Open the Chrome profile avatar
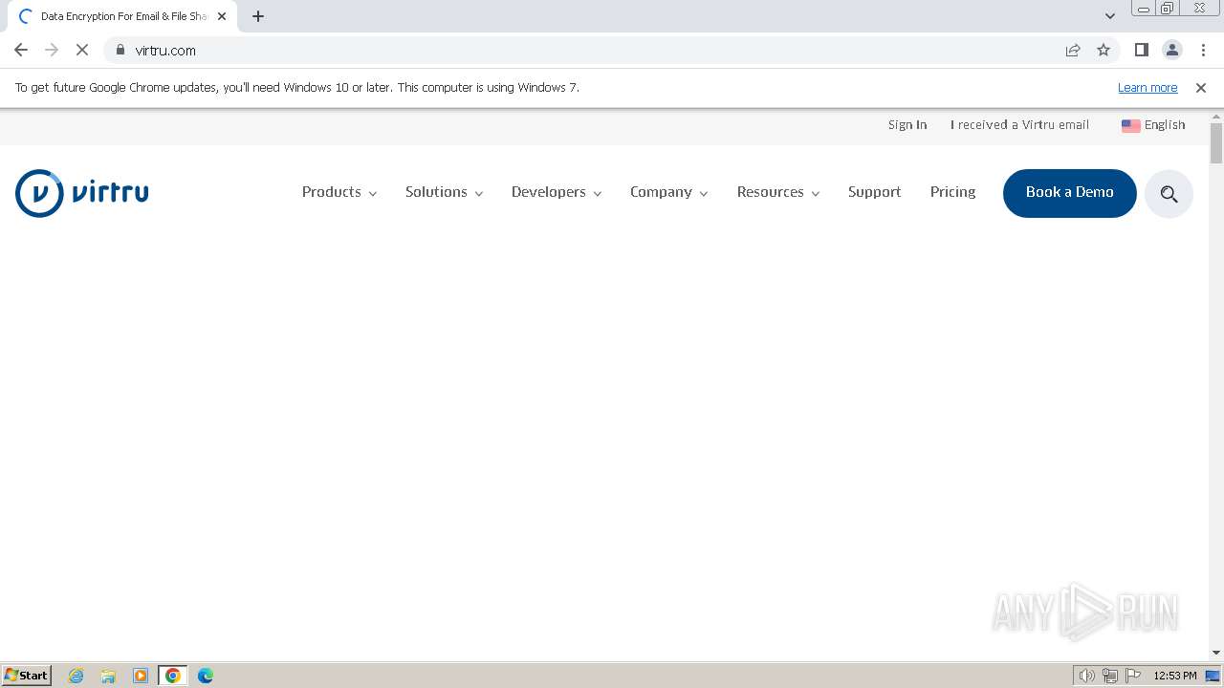The image size is (1224, 688). coord(1172,50)
